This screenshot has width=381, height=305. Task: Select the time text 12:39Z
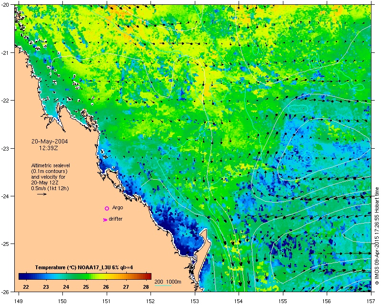coord(49,148)
